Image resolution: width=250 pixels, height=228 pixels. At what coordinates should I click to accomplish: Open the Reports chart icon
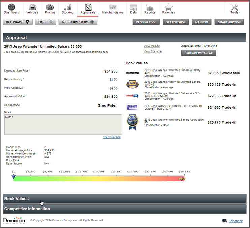[x=150, y=7]
